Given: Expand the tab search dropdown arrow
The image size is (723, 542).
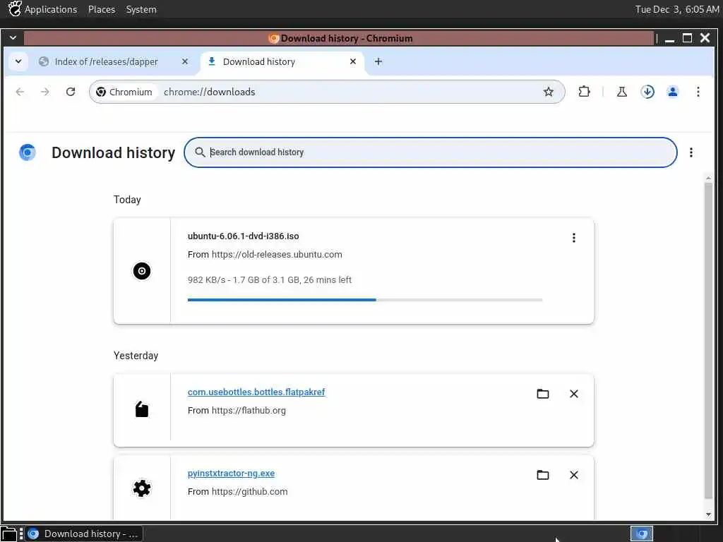Looking at the screenshot, I should (x=18, y=61).
